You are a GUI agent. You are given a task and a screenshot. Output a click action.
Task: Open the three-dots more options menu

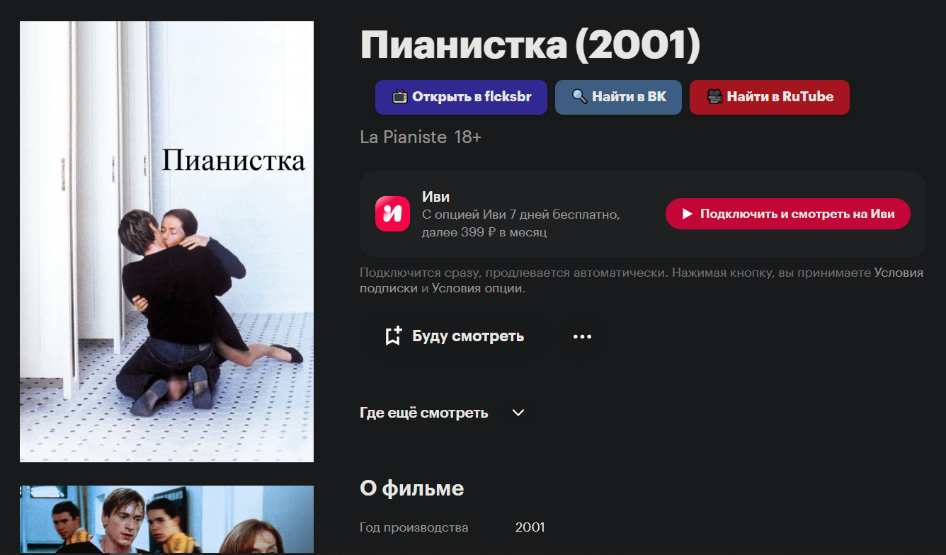tap(582, 336)
